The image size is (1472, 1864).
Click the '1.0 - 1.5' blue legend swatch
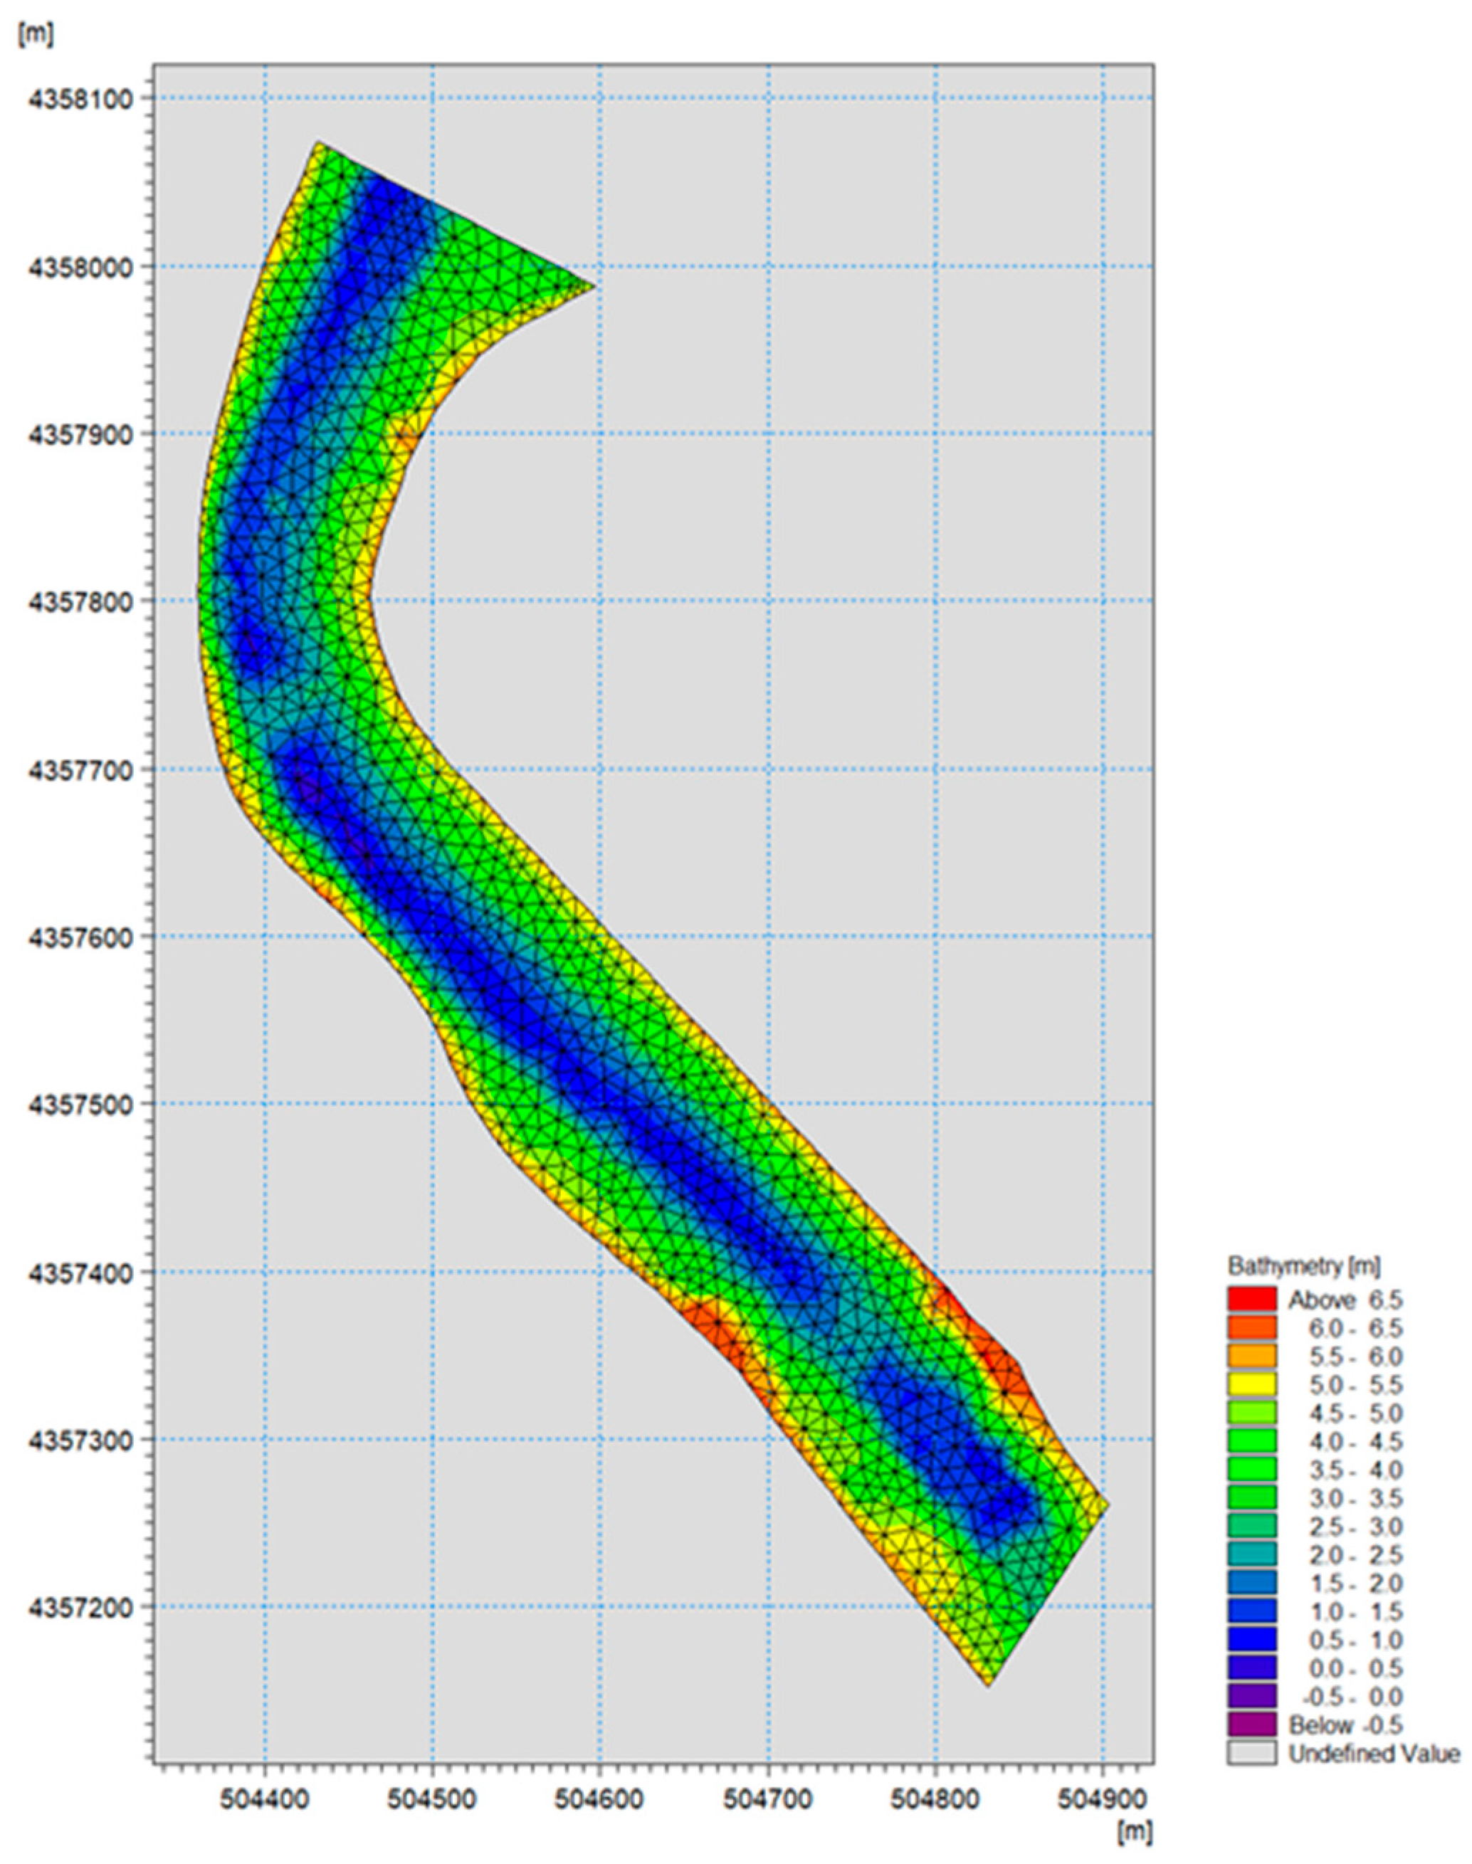coord(1251,1612)
